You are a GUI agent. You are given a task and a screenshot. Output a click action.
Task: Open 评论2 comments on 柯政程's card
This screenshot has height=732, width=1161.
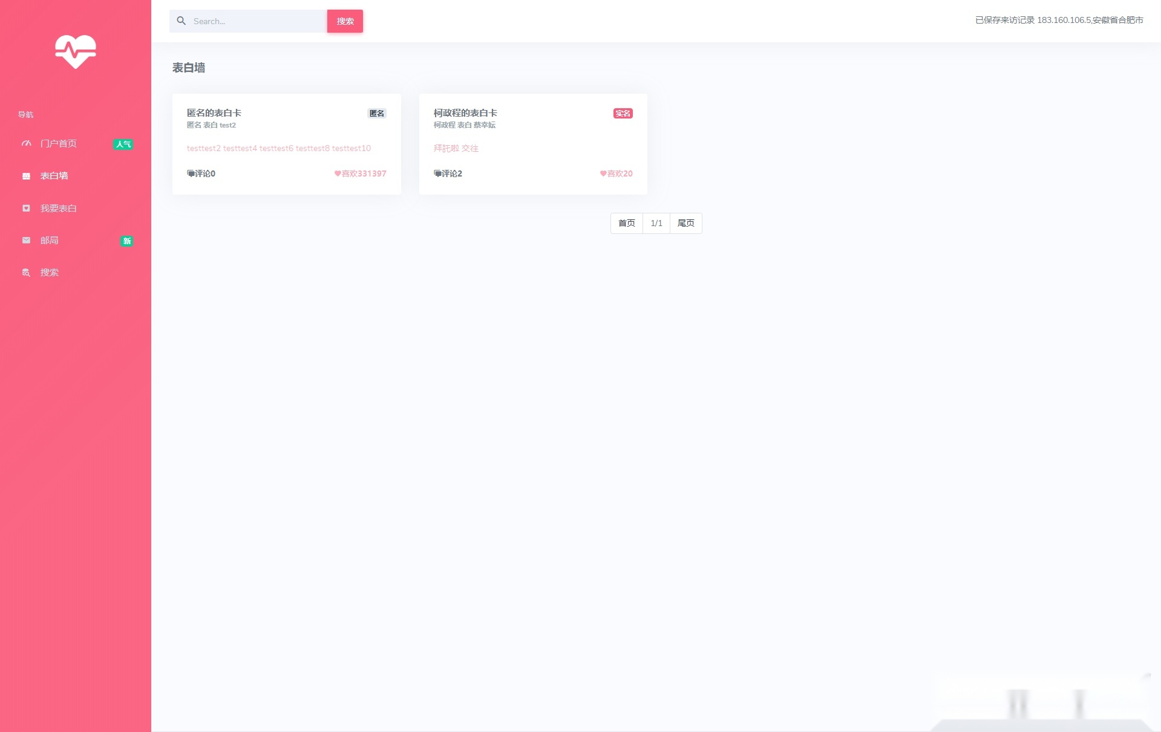click(448, 174)
